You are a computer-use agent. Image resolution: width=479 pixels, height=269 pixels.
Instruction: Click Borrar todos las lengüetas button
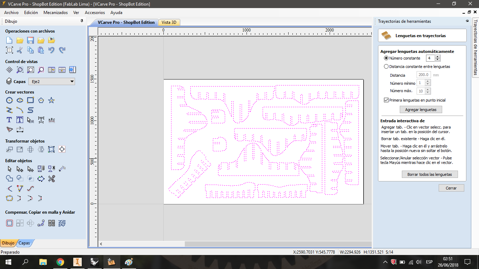(430, 174)
